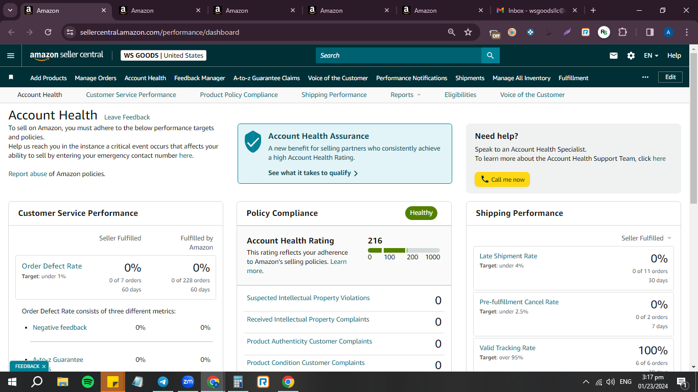Open the Windows notification center
This screenshot has height=392, width=698.
681,382
